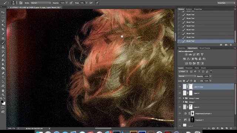Add a Levels adjustment
Image resolution: width=237 pixels, height=133 pixels.
190,54
